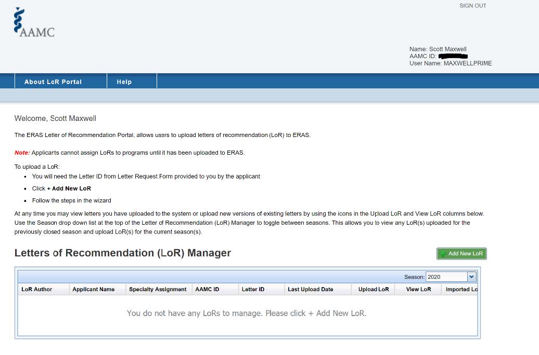This screenshot has width=539, height=355.
Task: Click the red Note: label
Action: coord(22,153)
